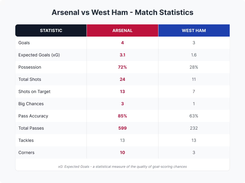The height and width of the screenshot is (183, 245).
Task: Click Arsenal's 24 total shots value
Action: (123, 79)
